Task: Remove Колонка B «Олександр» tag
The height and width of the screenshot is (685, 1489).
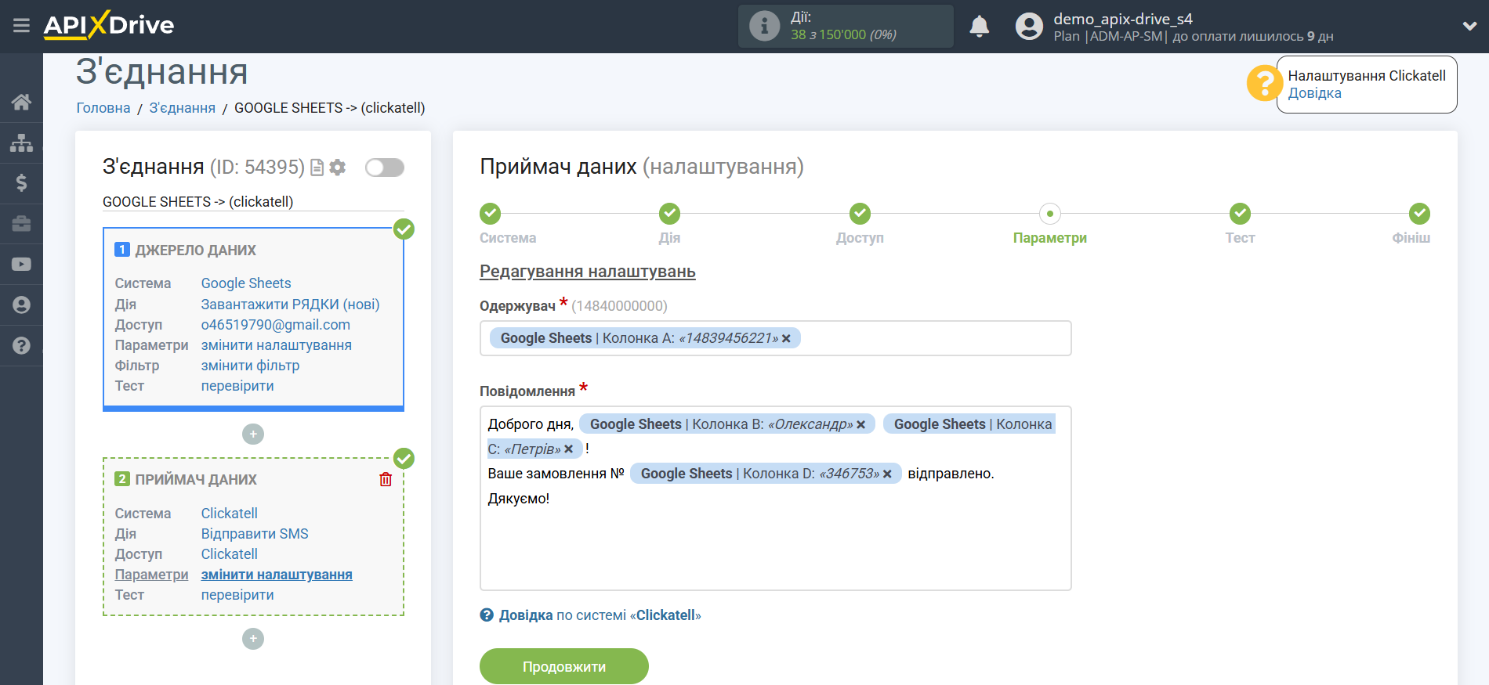Action: coord(860,424)
